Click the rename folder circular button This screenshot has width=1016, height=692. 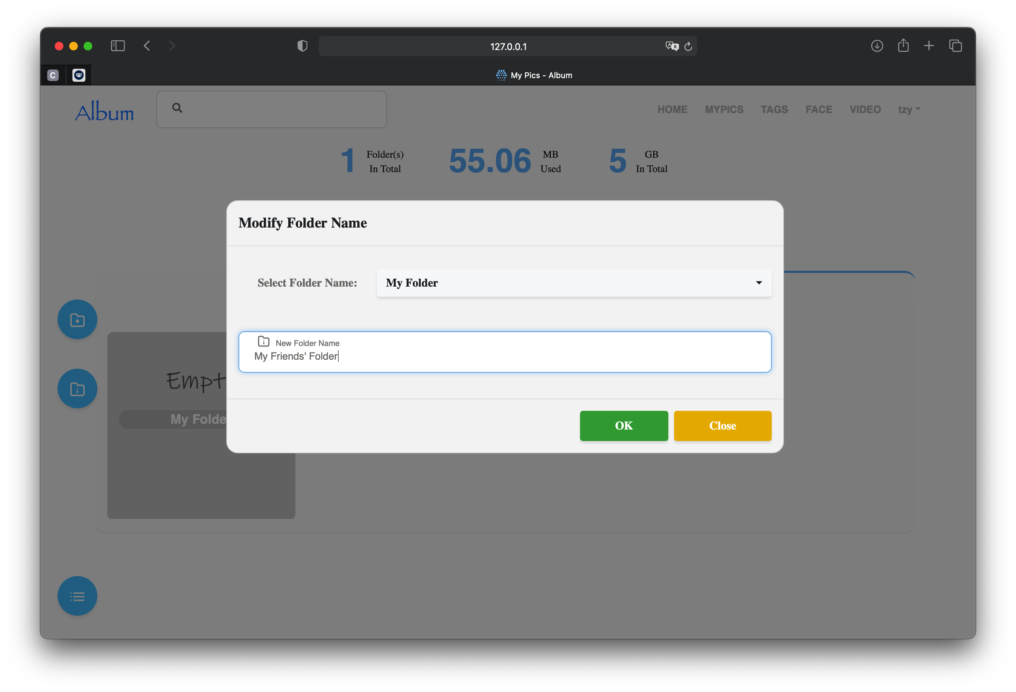77,388
